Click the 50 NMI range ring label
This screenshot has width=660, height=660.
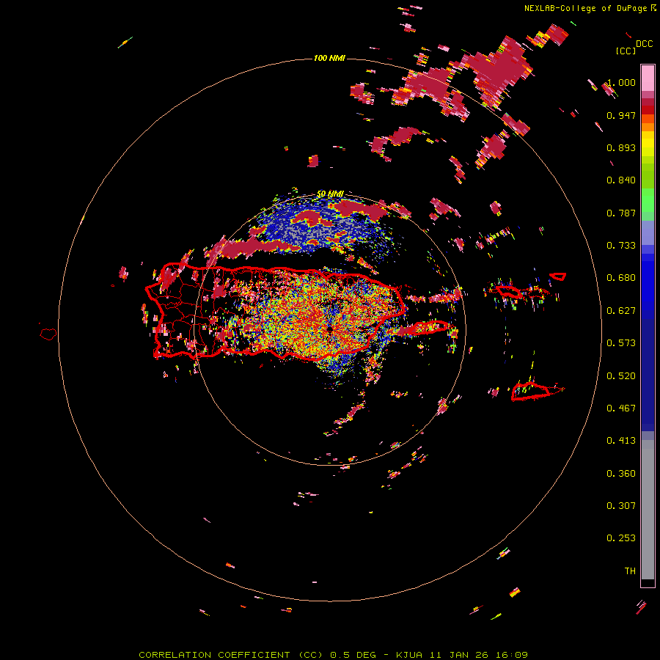coord(330,194)
